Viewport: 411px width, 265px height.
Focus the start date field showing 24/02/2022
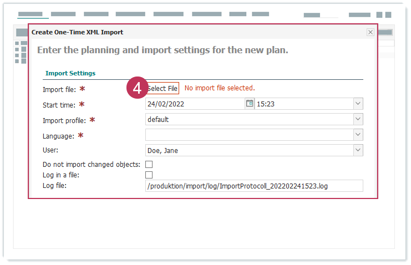click(194, 104)
